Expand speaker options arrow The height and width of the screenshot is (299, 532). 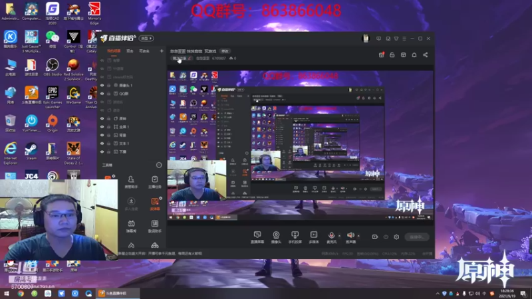[358, 236]
